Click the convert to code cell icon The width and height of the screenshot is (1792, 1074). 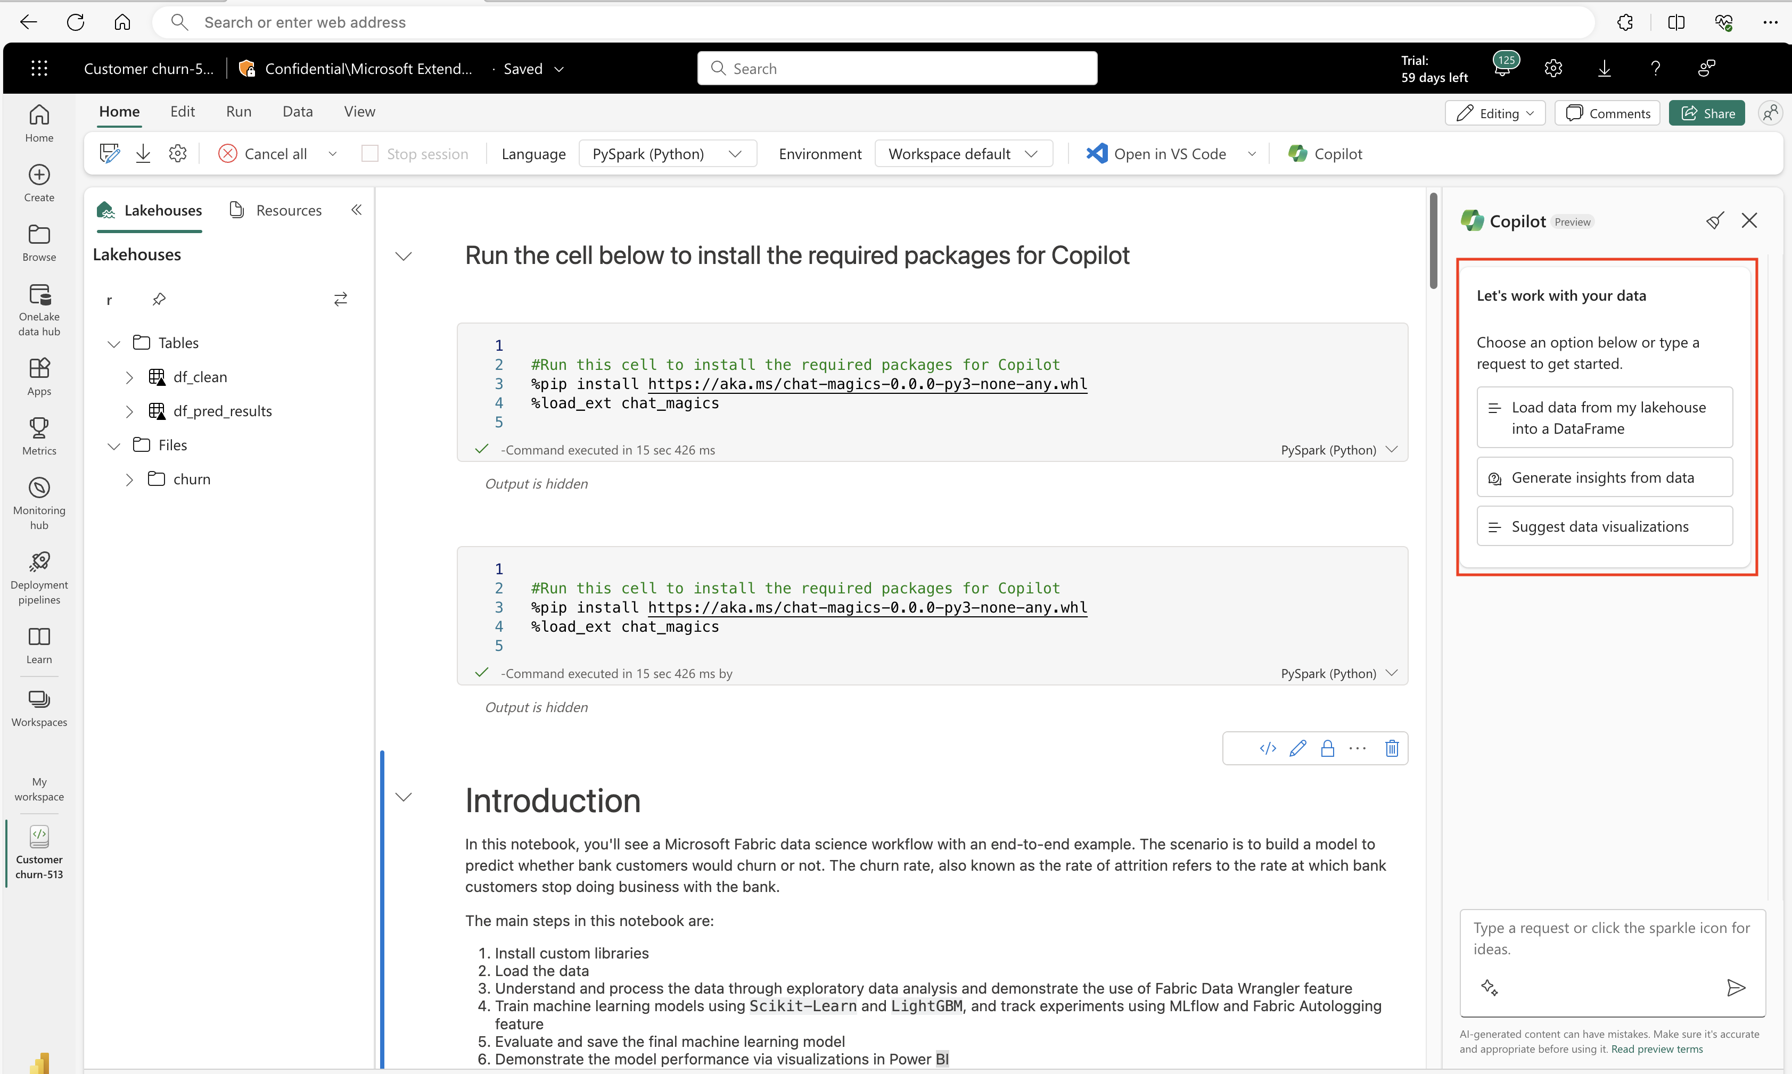click(x=1268, y=748)
